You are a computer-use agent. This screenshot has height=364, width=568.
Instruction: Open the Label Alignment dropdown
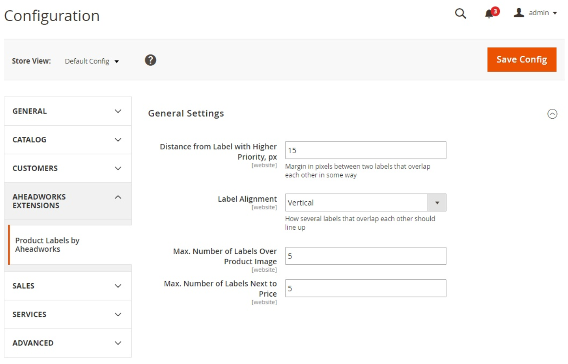pos(366,203)
